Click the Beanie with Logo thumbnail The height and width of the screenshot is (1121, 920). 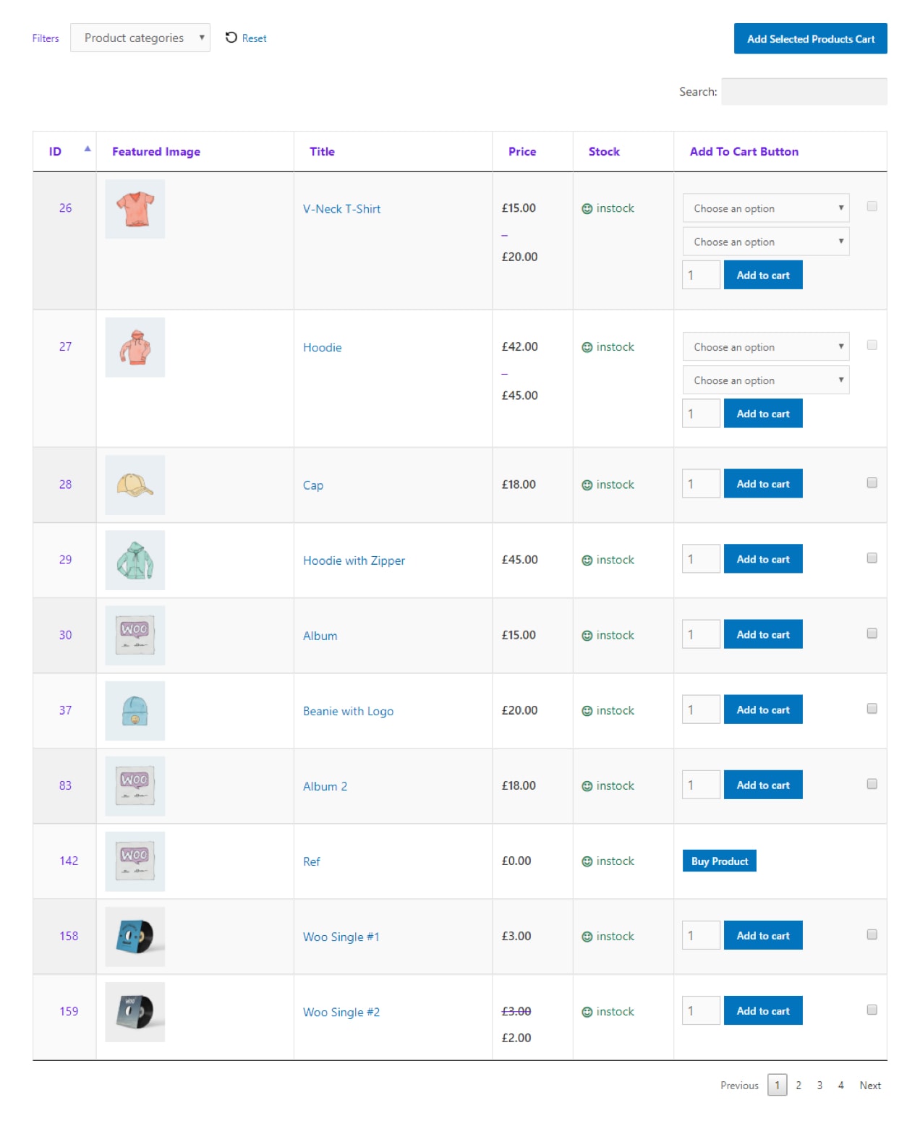135,711
